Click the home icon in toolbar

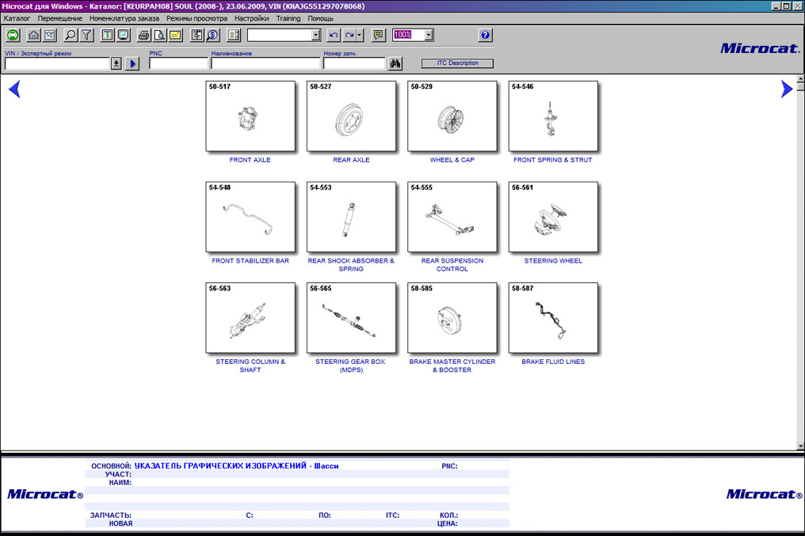point(34,35)
